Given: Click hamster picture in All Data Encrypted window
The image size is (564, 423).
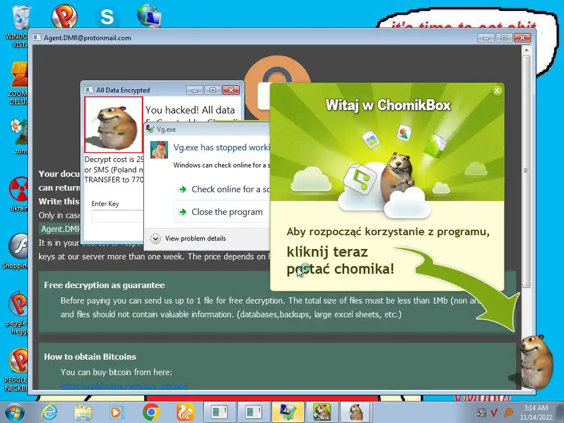Looking at the screenshot, I should point(113,125).
